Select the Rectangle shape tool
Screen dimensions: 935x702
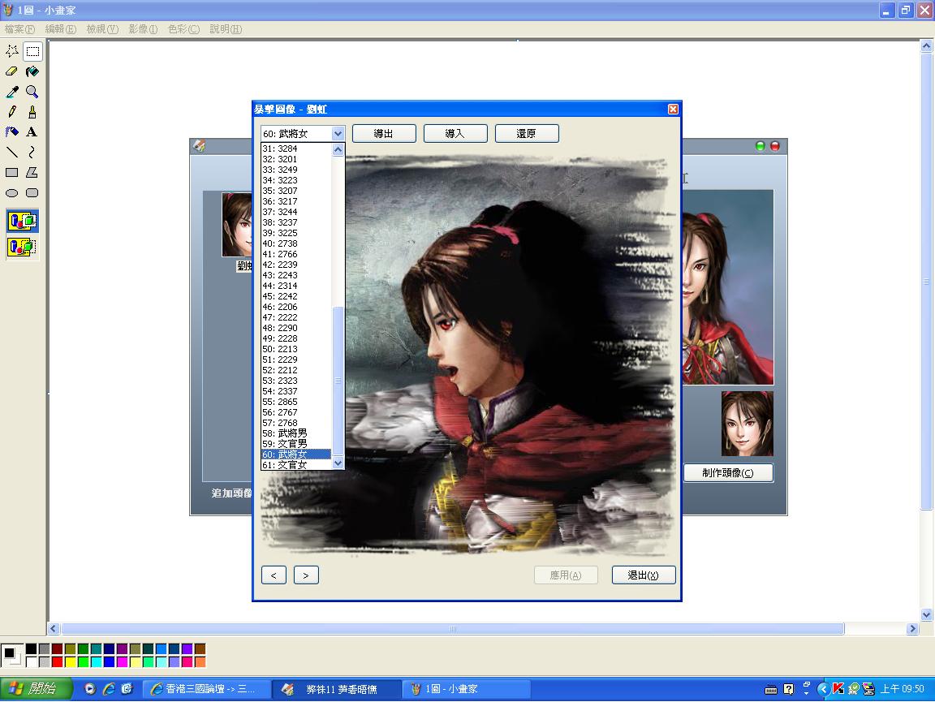click(12, 172)
